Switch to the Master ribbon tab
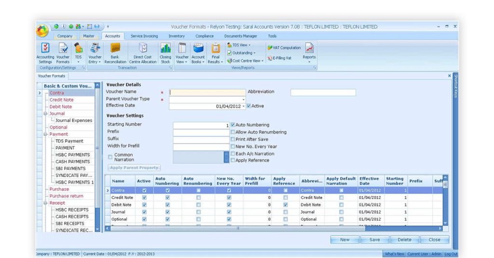494x258 pixels. (x=89, y=36)
